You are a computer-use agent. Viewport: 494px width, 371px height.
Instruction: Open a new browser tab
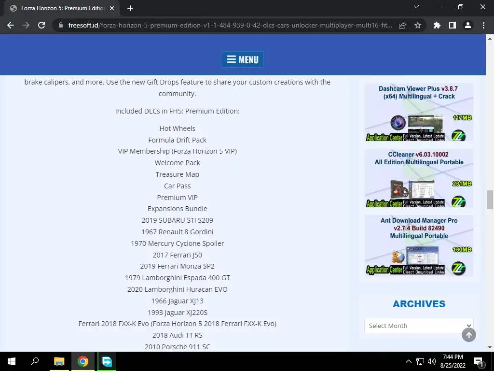tap(130, 8)
